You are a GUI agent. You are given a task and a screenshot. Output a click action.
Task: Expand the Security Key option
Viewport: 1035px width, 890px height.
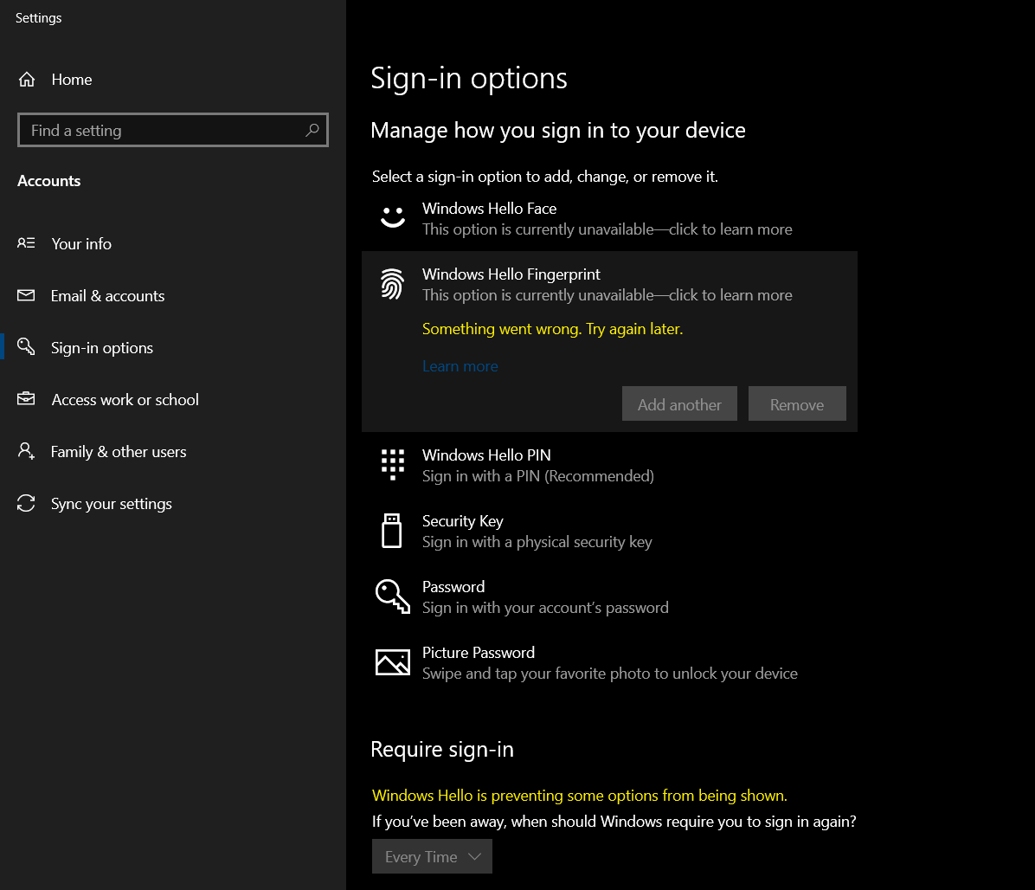click(x=609, y=532)
